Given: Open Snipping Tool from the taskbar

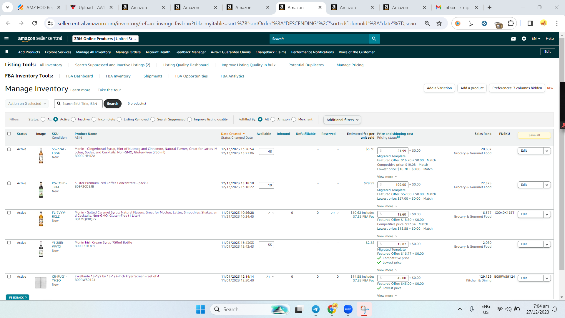Looking at the screenshot, I should coord(364,309).
